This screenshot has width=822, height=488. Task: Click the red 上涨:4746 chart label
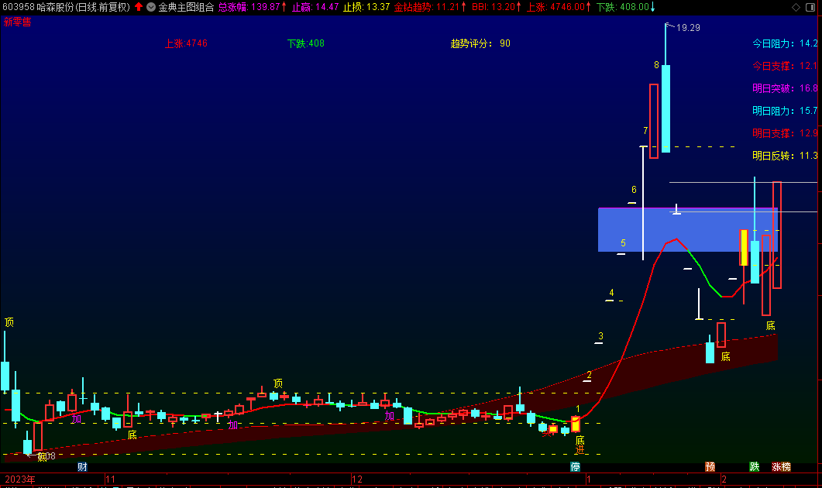click(186, 43)
